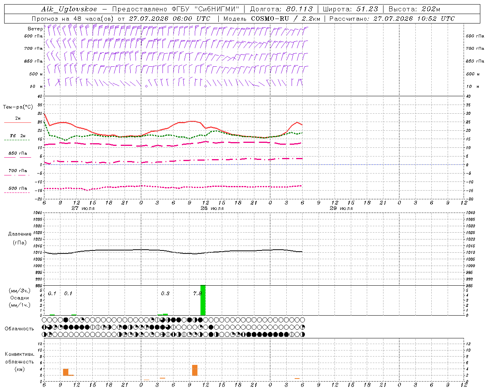The height and width of the screenshot is (388, 486).
Task: Click the 28 июля date label
Action: click(x=212, y=208)
